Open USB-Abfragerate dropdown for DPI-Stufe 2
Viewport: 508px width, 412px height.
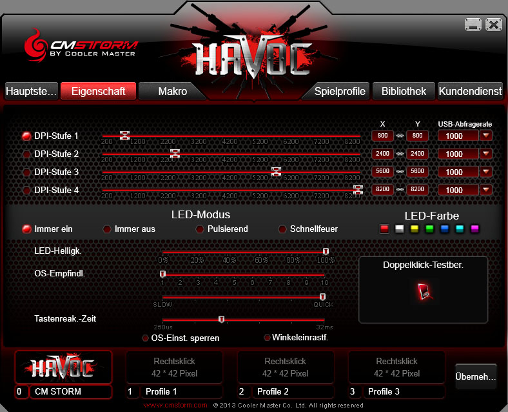pyautogui.click(x=486, y=154)
